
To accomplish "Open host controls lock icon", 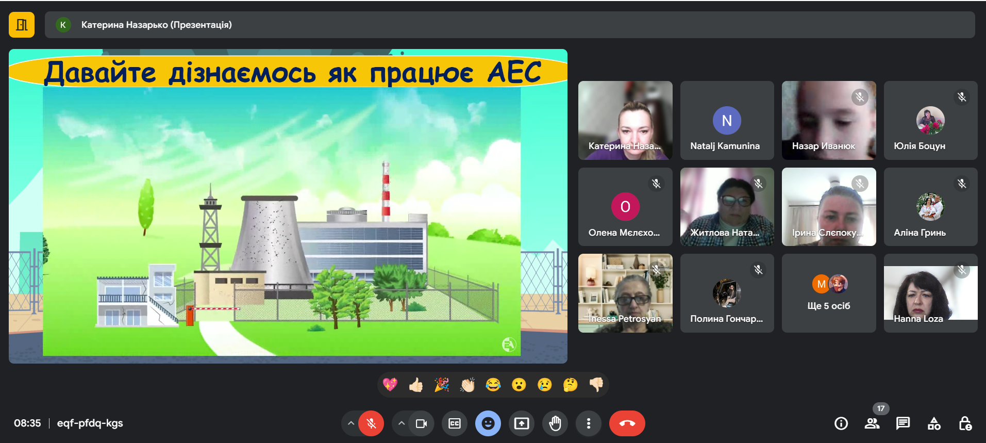I will [x=965, y=423].
